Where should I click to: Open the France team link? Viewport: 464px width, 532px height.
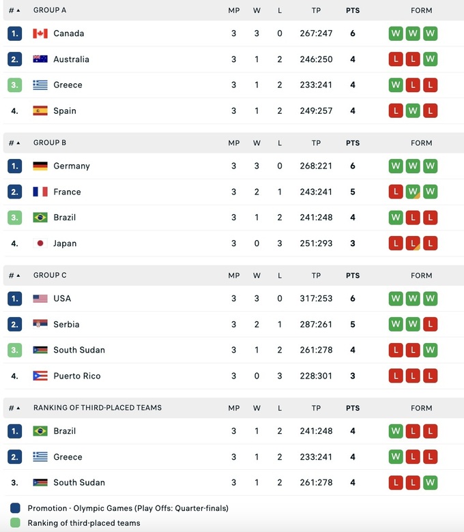click(x=67, y=192)
